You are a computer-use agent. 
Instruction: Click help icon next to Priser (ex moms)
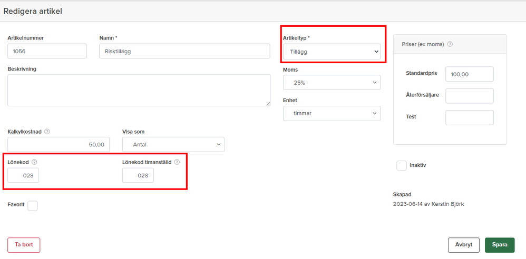click(450, 44)
